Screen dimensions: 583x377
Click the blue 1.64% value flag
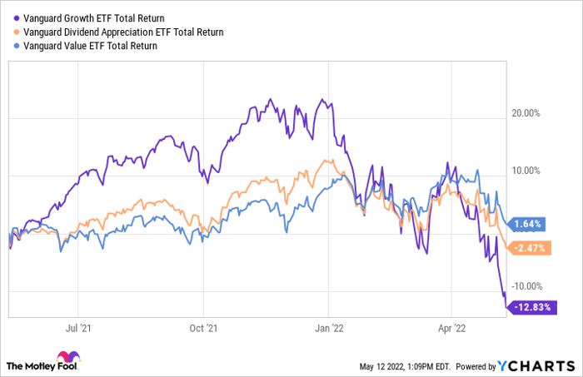pyautogui.click(x=528, y=224)
